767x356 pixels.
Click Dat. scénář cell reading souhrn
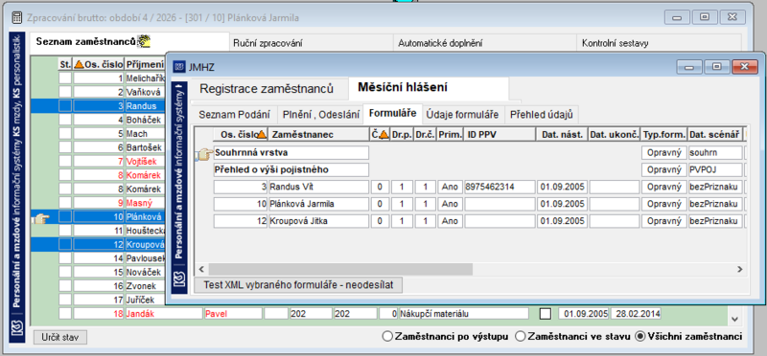(x=715, y=153)
